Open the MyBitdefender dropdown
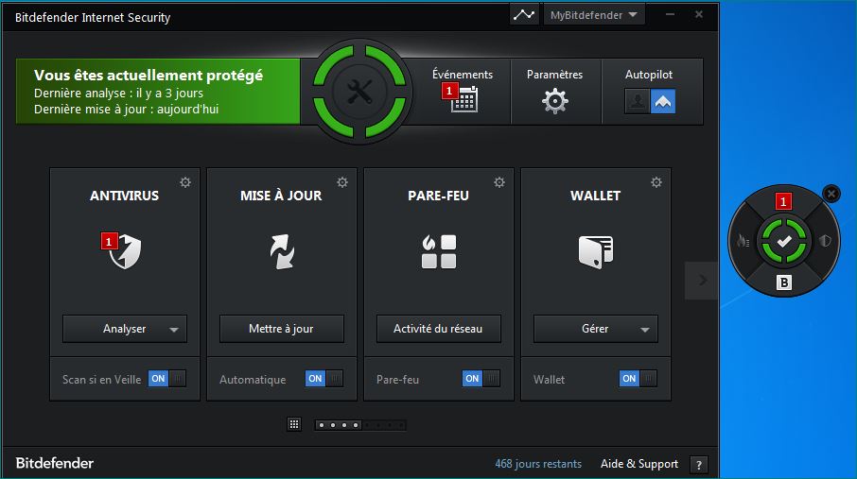Image resolution: width=857 pixels, height=479 pixels. 594,15
